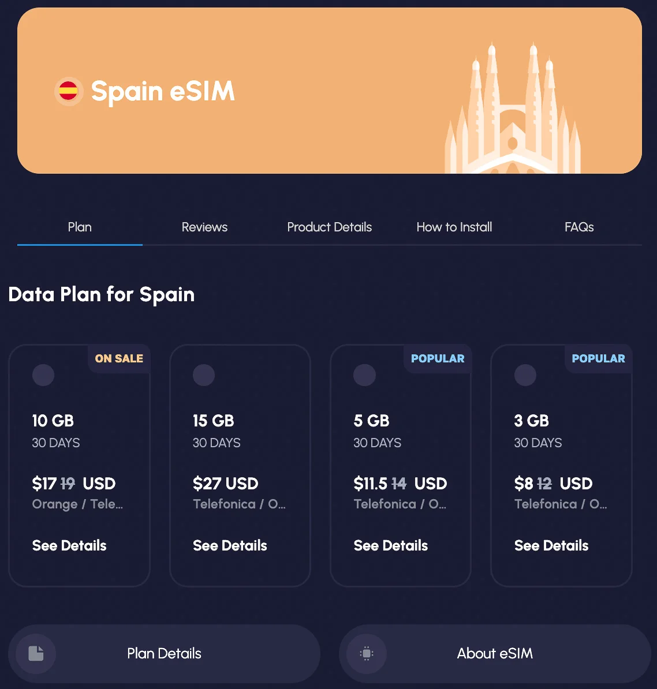657x689 pixels.
Task: Click the About eSIM button
Action: click(495, 653)
